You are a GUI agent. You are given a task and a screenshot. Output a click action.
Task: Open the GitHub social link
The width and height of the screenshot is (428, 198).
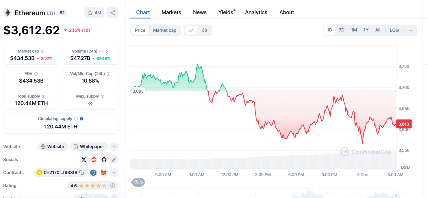(104, 160)
